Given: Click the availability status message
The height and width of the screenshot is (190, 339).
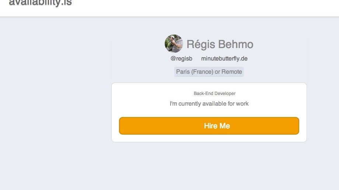Looking at the screenshot, I should (x=209, y=104).
